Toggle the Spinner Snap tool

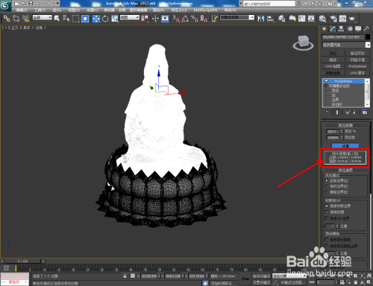204,19
